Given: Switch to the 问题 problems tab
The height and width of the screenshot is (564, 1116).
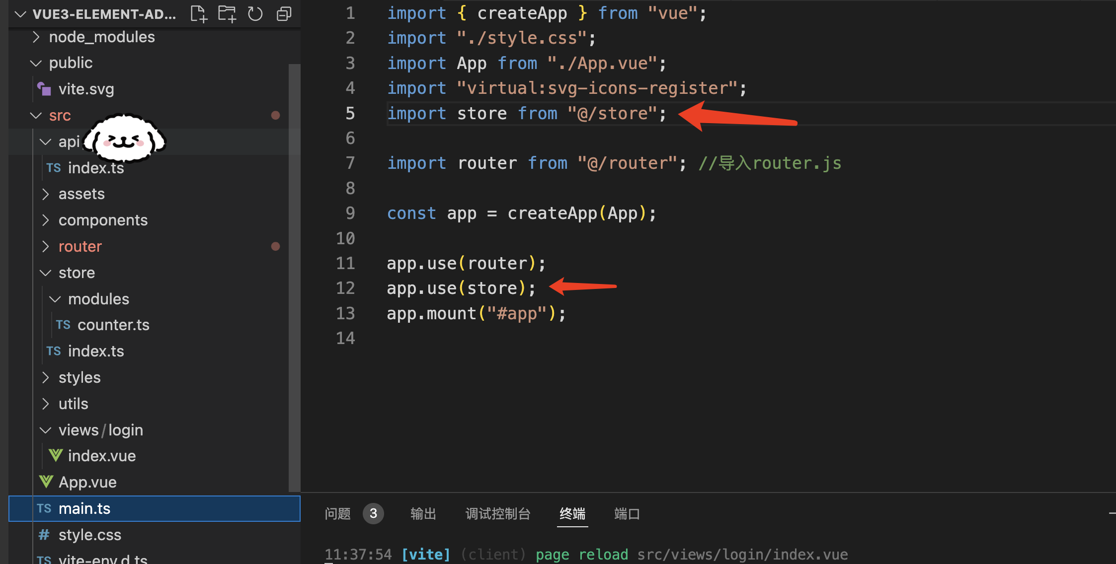Looking at the screenshot, I should [x=338, y=514].
